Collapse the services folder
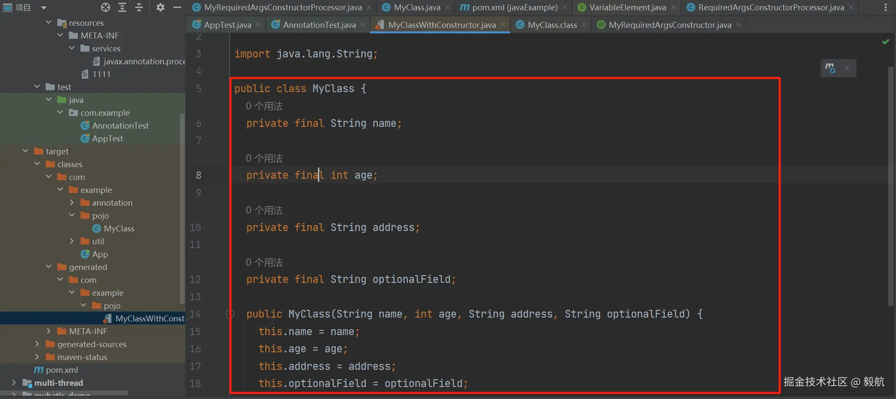 click(x=72, y=48)
